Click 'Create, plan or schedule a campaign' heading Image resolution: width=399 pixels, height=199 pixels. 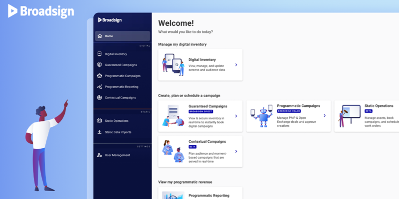coord(189,96)
